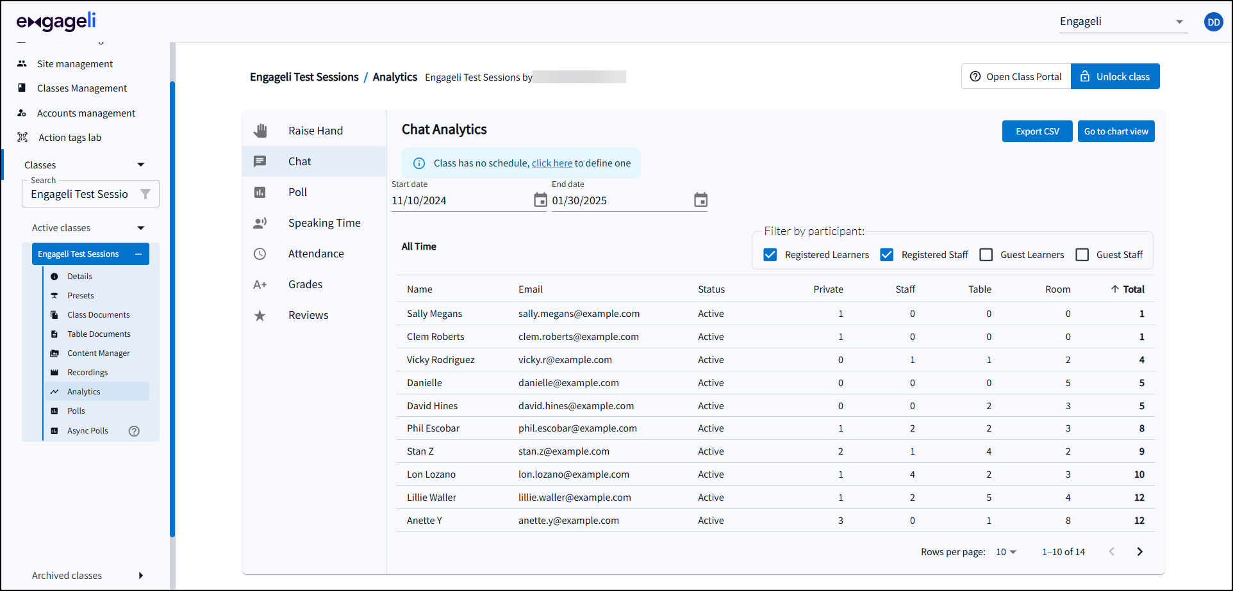Image resolution: width=1233 pixels, height=591 pixels.
Task: Click the Recordings icon in class tree
Action: [54, 373]
